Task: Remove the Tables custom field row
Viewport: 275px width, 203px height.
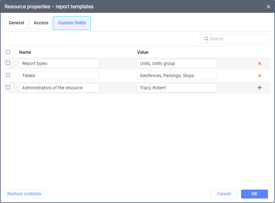Action: click(259, 76)
